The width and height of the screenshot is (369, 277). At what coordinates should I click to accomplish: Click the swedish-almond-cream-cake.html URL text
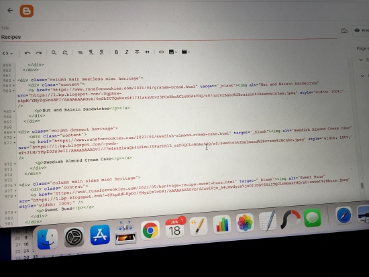tap(142, 137)
